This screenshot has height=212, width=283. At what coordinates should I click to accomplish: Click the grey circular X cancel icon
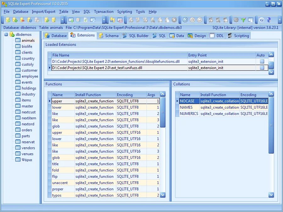(174, 20)
